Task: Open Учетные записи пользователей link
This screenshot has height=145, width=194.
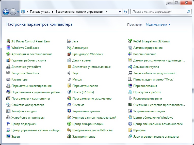Action: point(94,118)
